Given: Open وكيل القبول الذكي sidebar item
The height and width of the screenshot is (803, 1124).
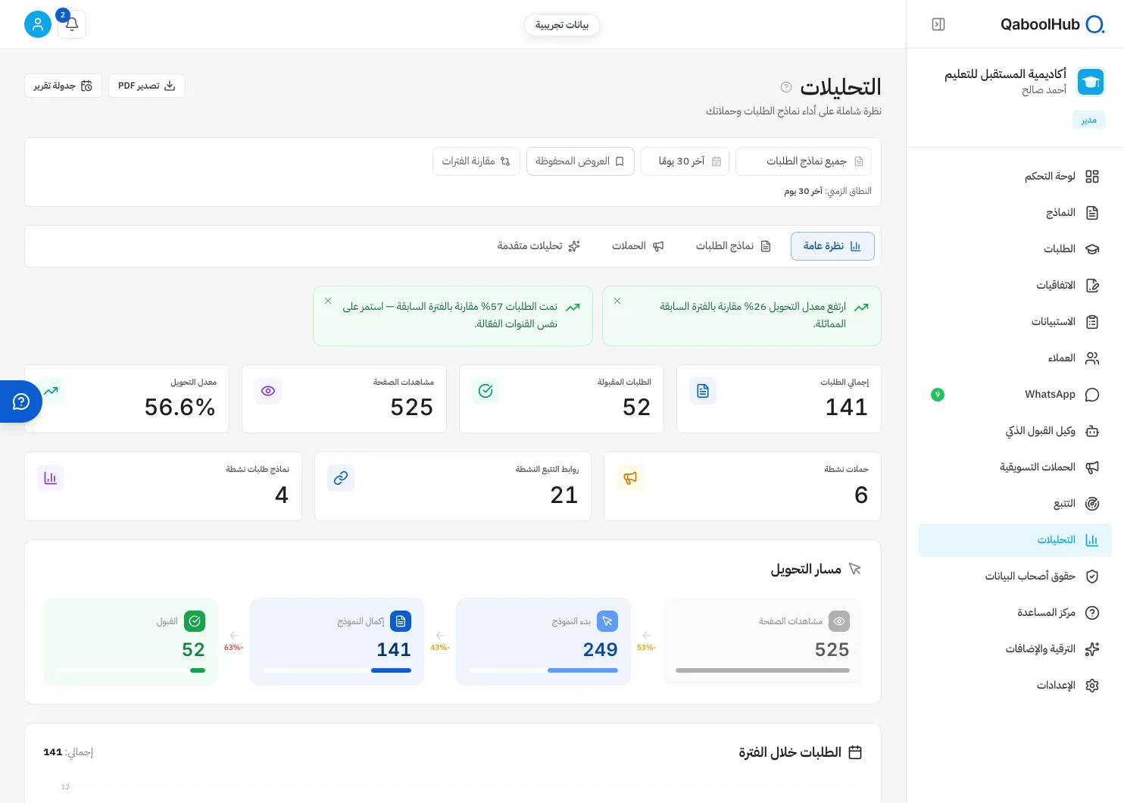Looking at the screenshot, I should coord(1015,431).
